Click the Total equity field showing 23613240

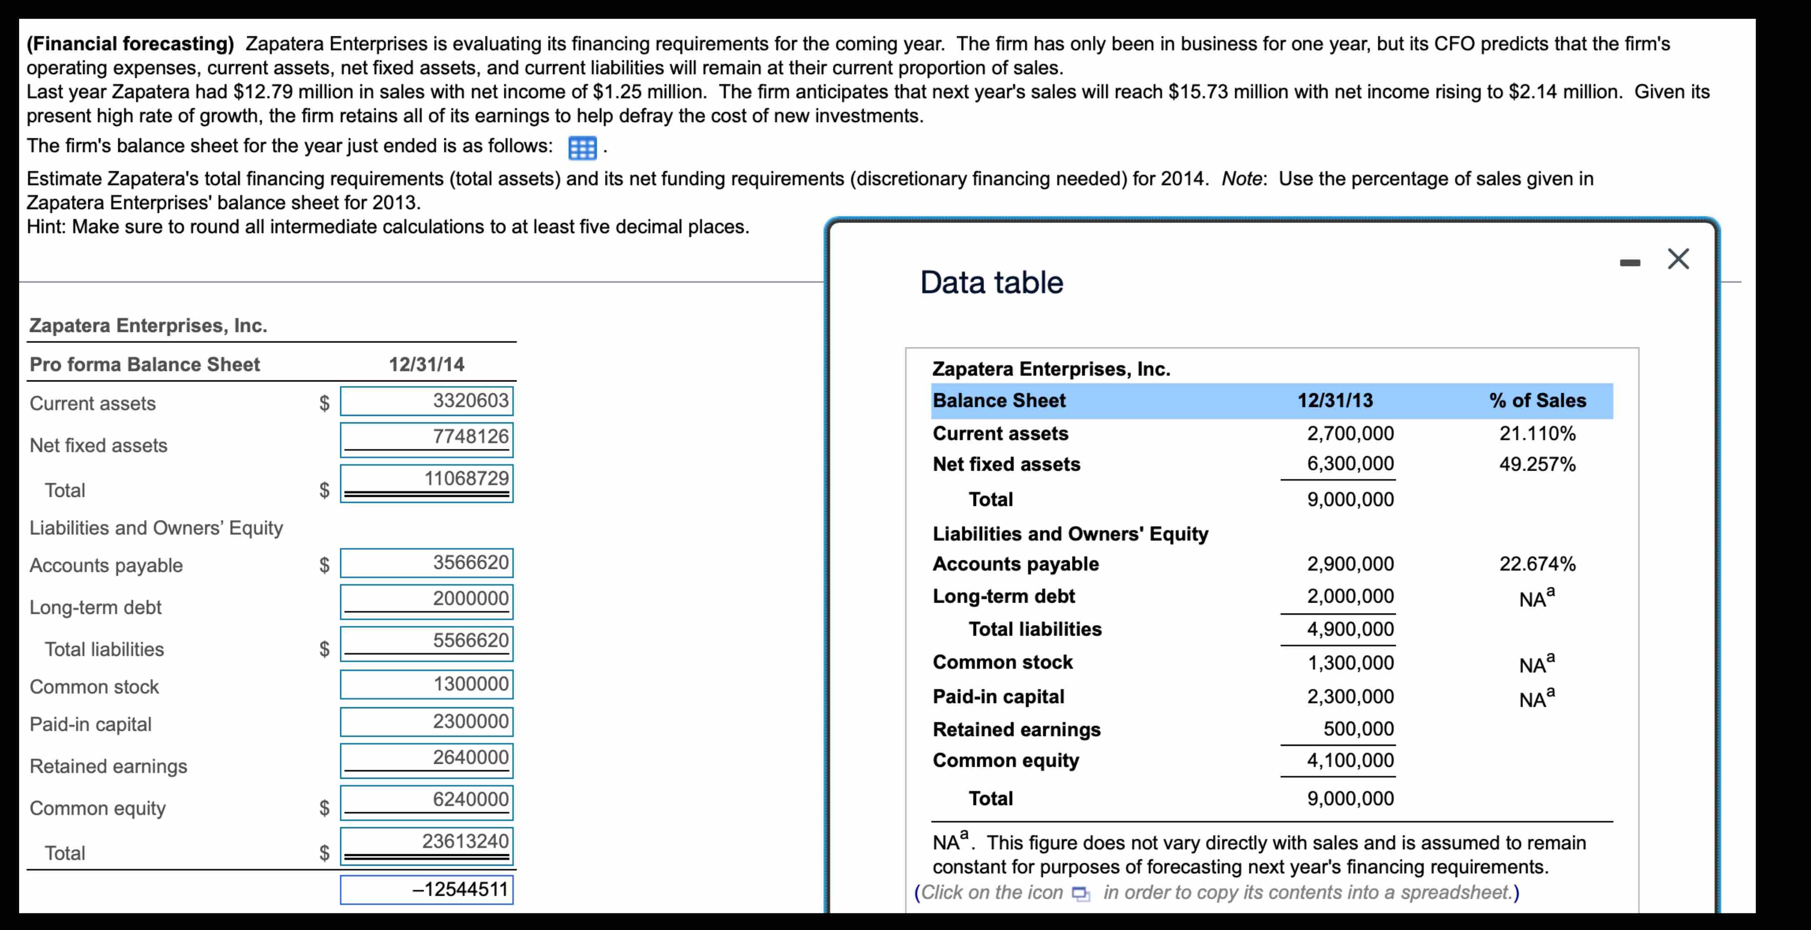tap(427, 841)
